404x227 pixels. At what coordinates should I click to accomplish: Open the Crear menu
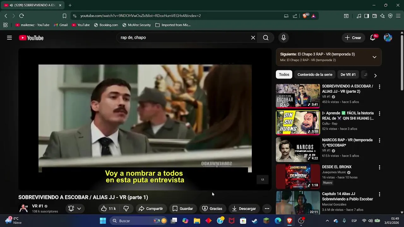353,38
